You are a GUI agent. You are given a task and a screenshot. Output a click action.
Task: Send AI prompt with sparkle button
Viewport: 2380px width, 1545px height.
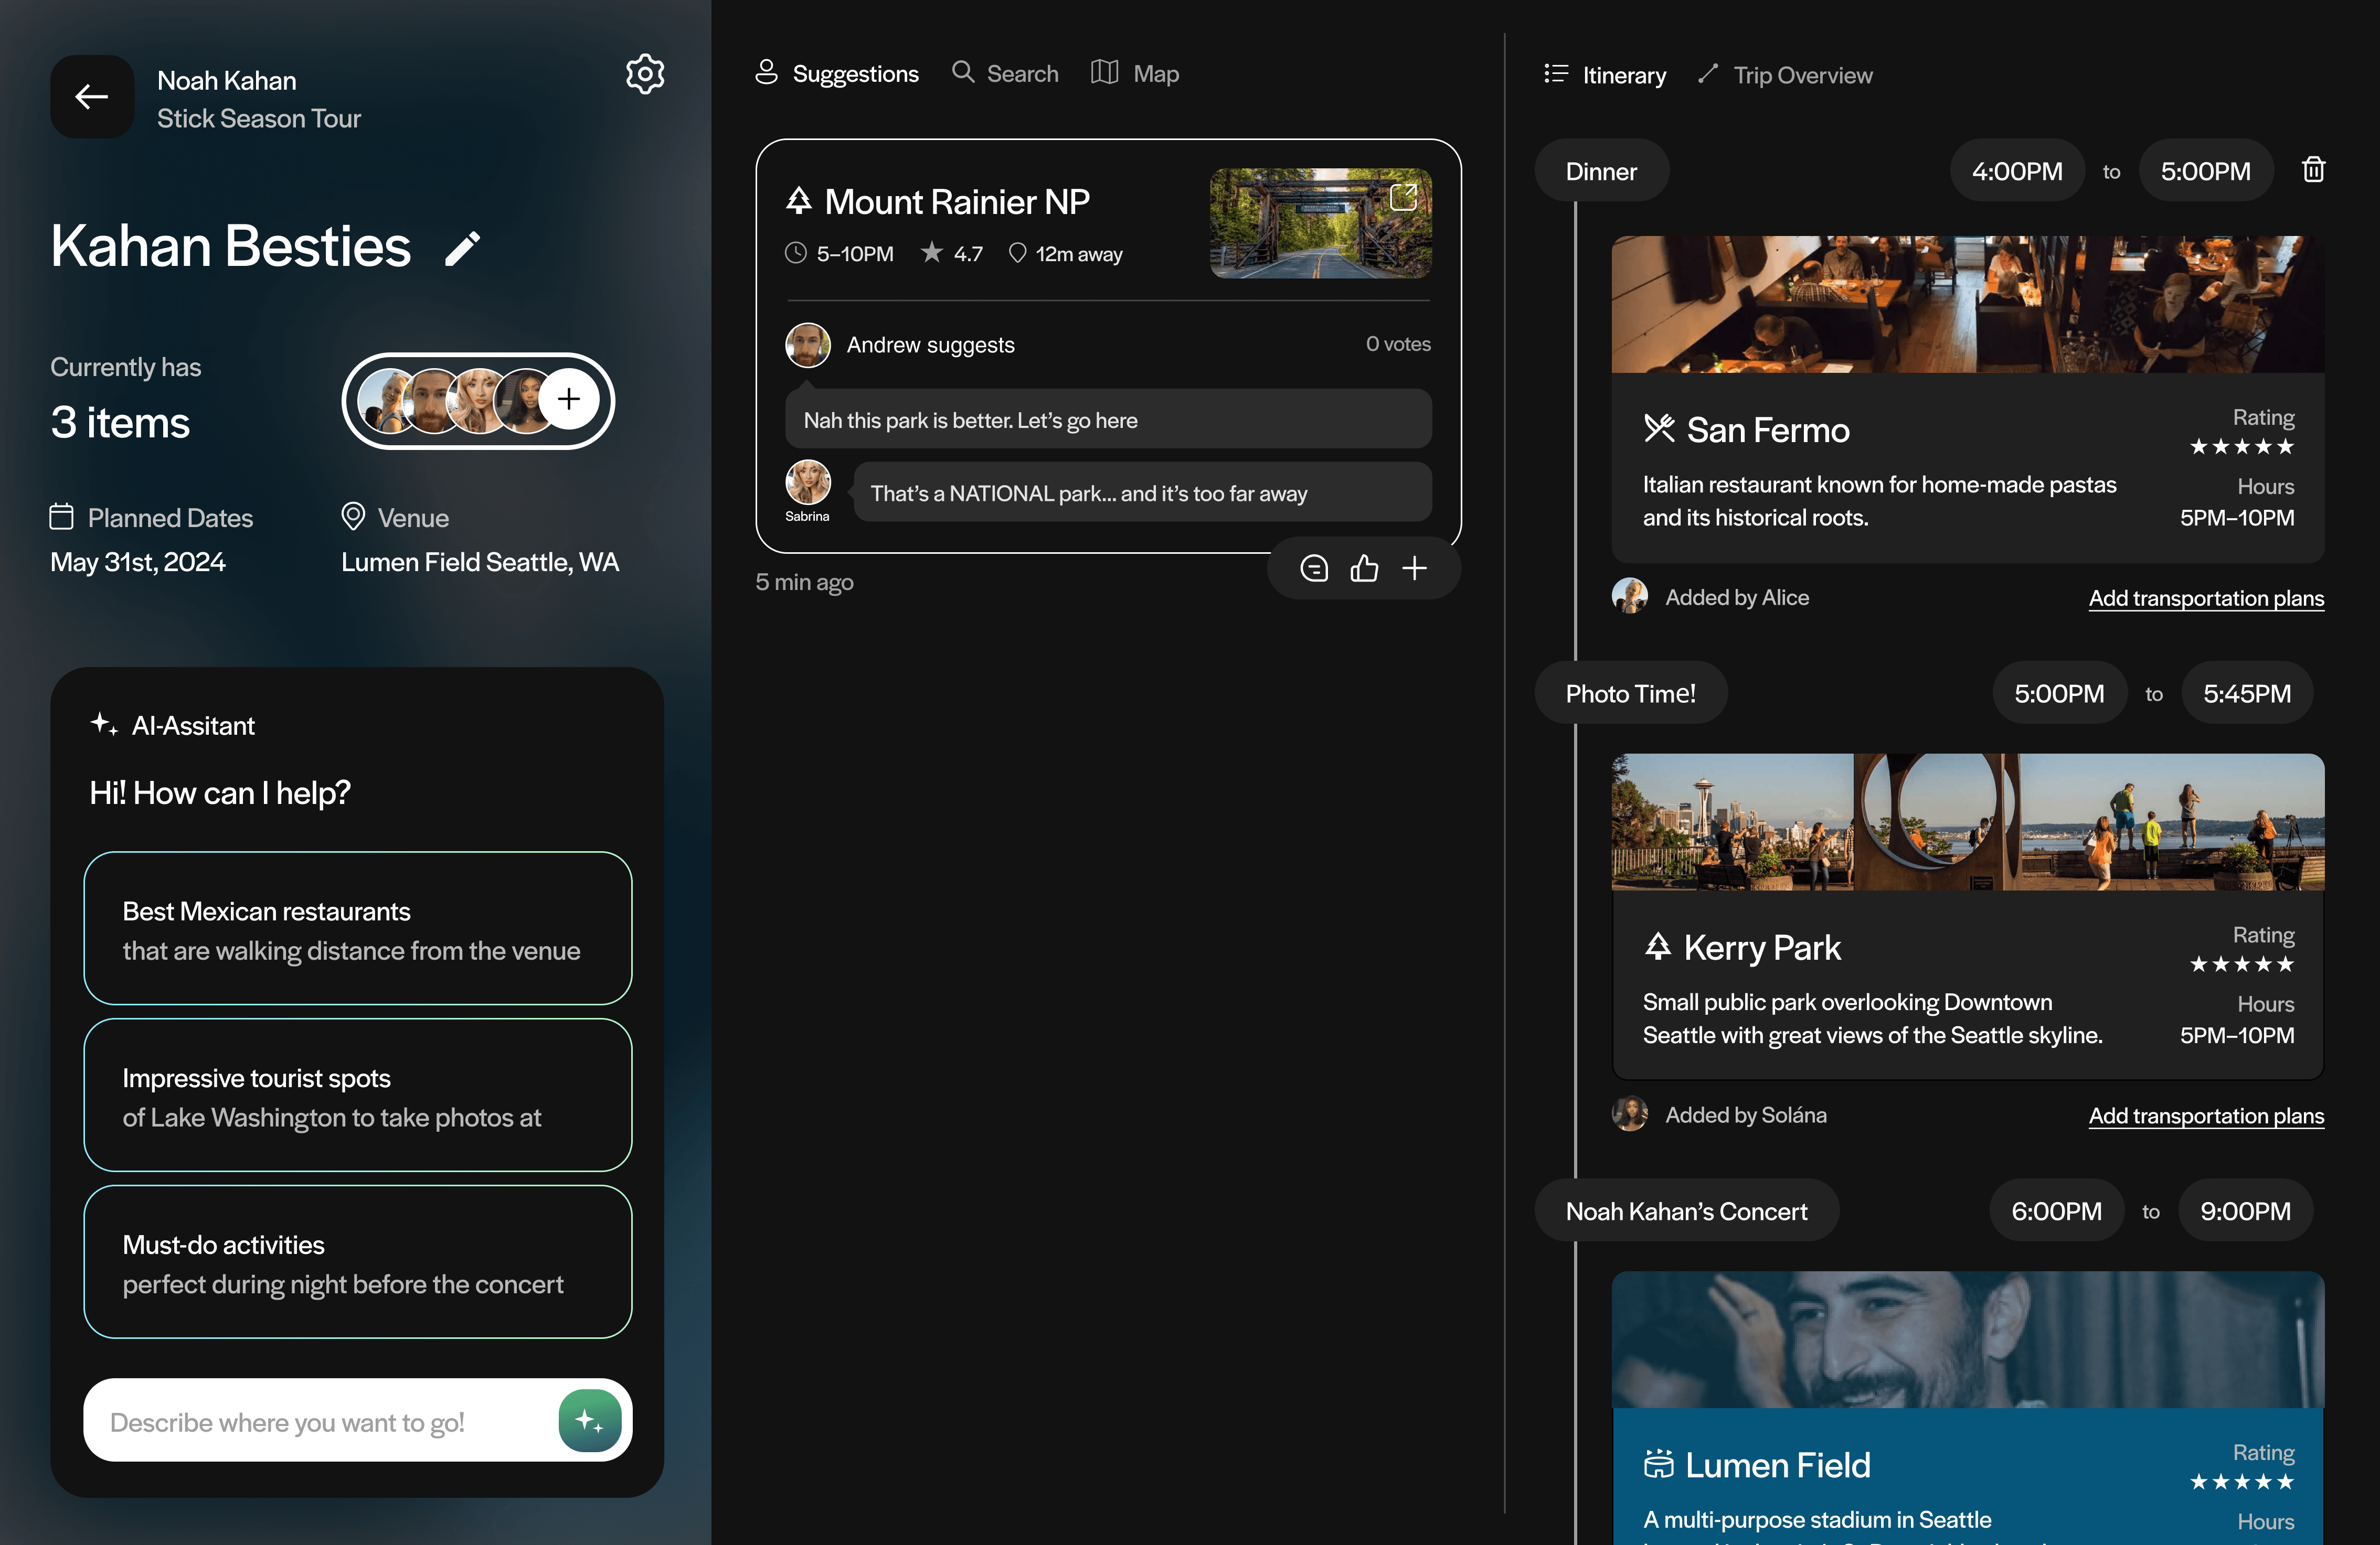point(589,1420)
